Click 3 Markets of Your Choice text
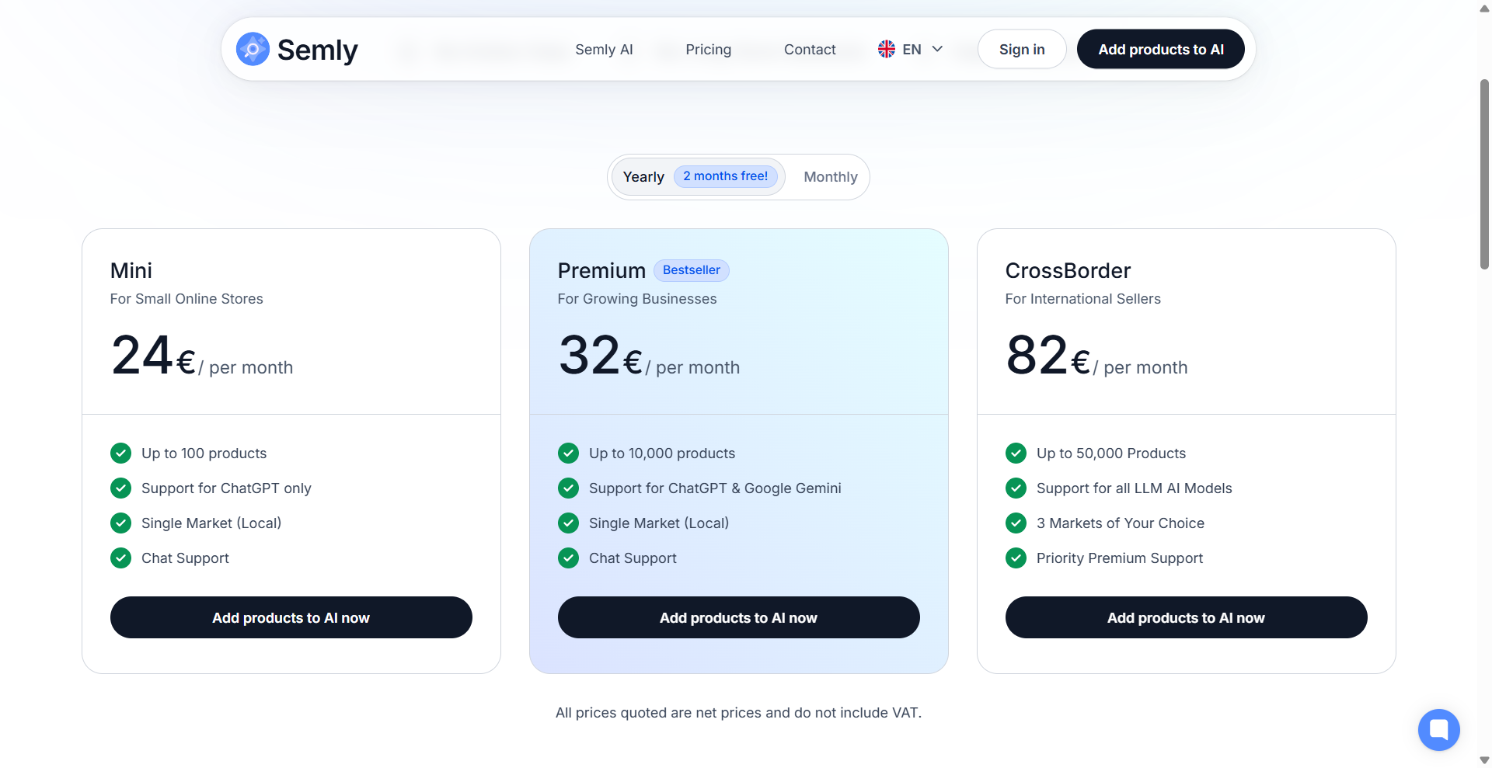This screenshot has height=768, width=1492. 1121,523
